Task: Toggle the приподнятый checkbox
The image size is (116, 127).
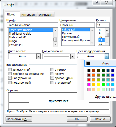Action: tap(52, 78)
